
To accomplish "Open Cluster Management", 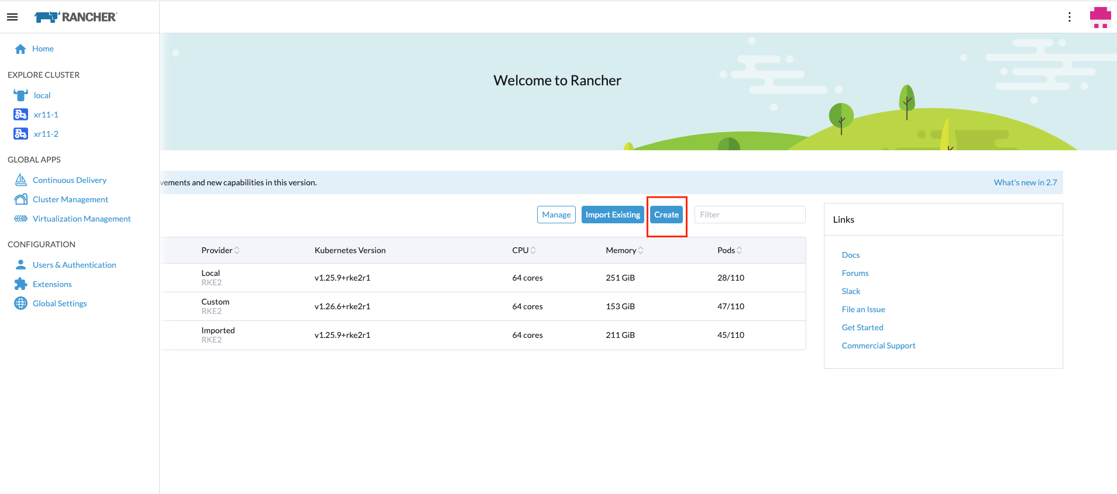I will (70, 199).
